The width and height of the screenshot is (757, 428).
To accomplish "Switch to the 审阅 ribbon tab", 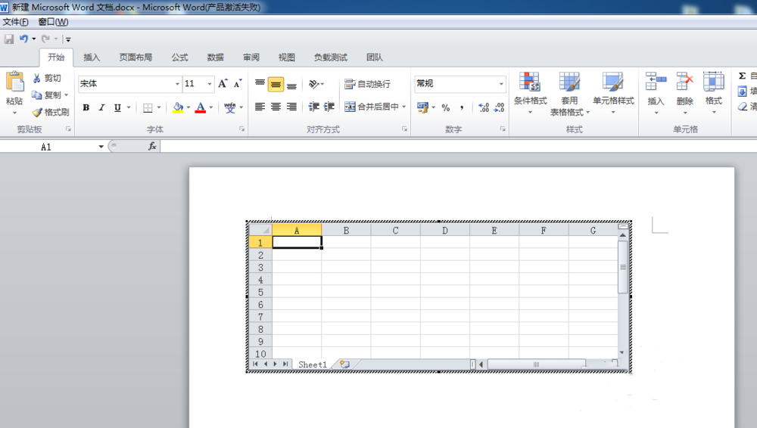I will pos(251,57).
